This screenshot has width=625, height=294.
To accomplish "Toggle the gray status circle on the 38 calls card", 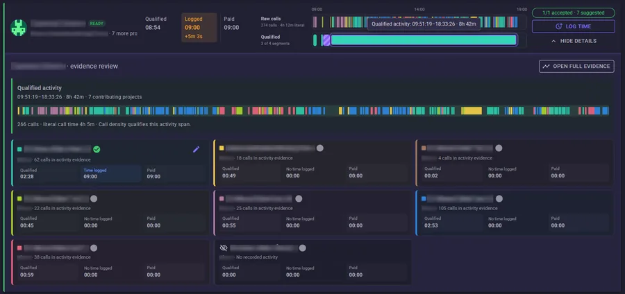I will (x=94, y=248).
